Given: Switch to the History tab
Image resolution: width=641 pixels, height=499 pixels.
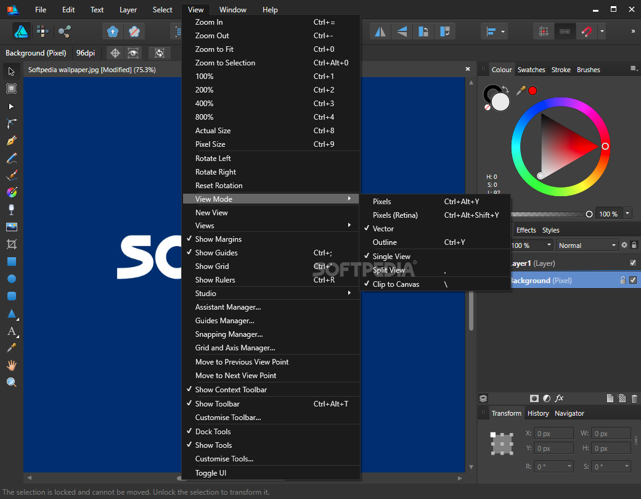Looking at the screenshot, I should point(538,413).
